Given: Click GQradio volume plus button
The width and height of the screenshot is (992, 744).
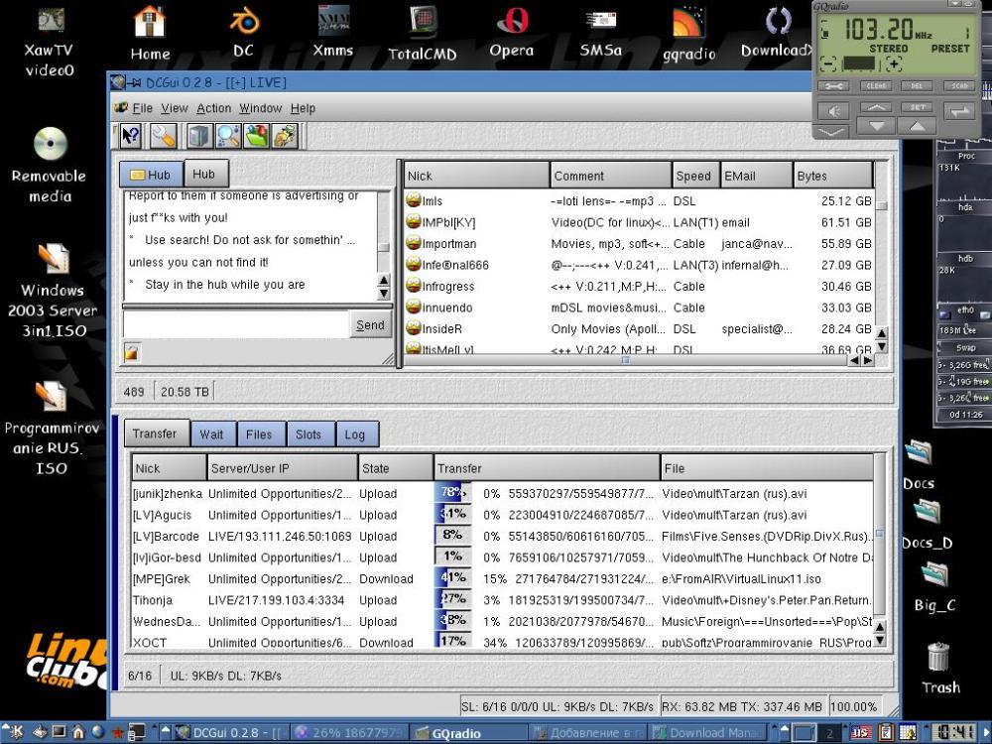Looking at the screenshot, I should click(x=893, y=63).
